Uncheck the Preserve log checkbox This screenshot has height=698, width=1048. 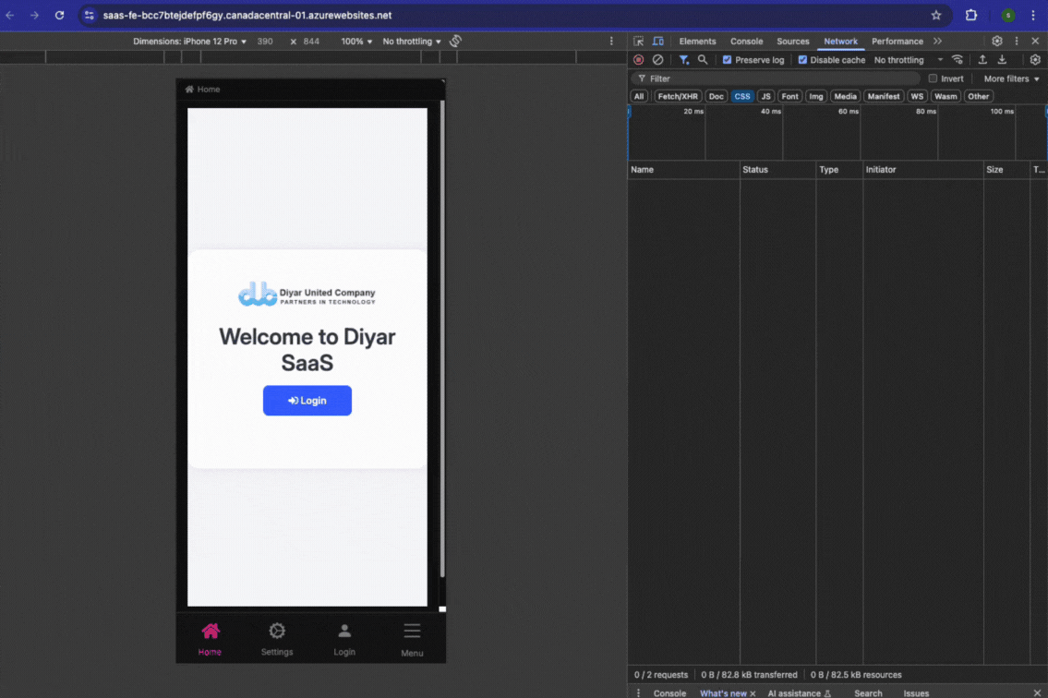click(728, 60)
